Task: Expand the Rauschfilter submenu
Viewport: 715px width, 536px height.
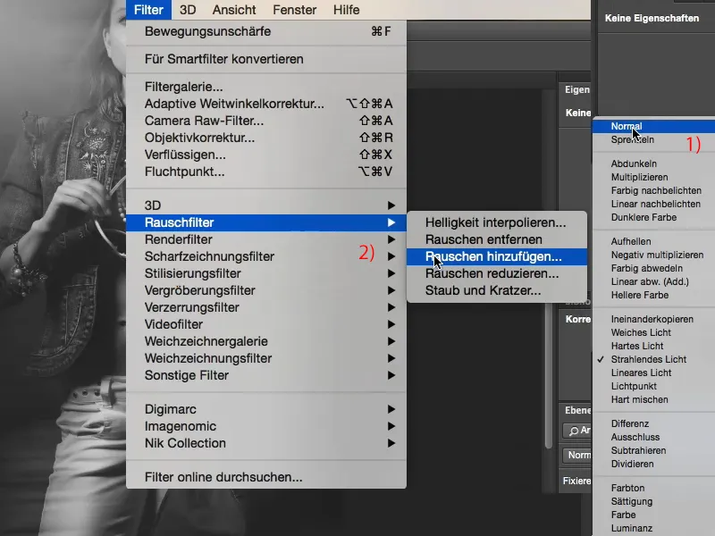Action: coord(266,222)
